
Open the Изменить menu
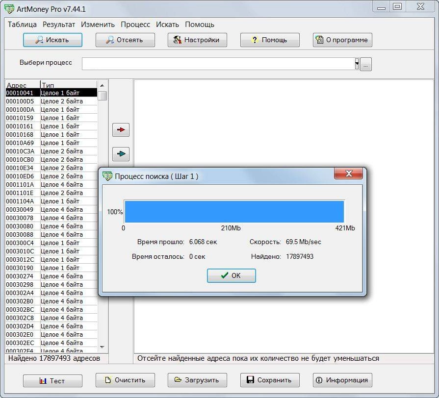(x=98, y=25)
